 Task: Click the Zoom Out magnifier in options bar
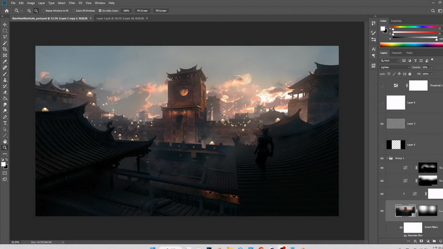[x=36, y=11]
